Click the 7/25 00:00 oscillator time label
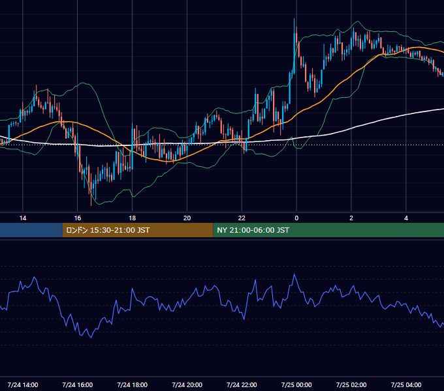 pyautogui.click(x=296, y=384)
